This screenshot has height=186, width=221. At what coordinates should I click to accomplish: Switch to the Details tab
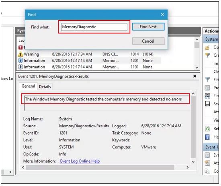tap(45, 87)
